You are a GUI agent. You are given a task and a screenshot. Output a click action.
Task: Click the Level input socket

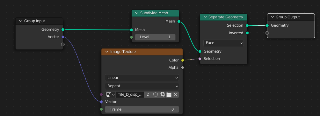[132, 37]
